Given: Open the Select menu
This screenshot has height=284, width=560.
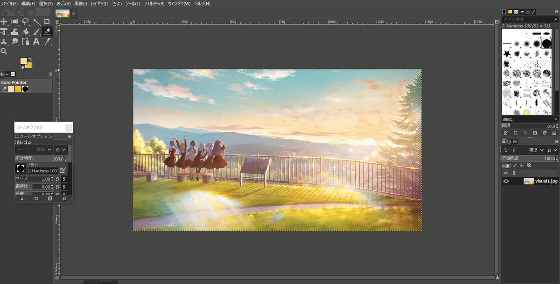Looking at the screenshot, I should coord(46,4).
